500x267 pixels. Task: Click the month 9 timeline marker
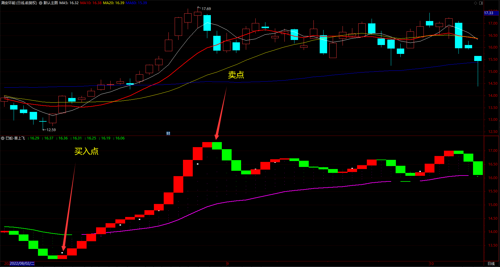227,263
